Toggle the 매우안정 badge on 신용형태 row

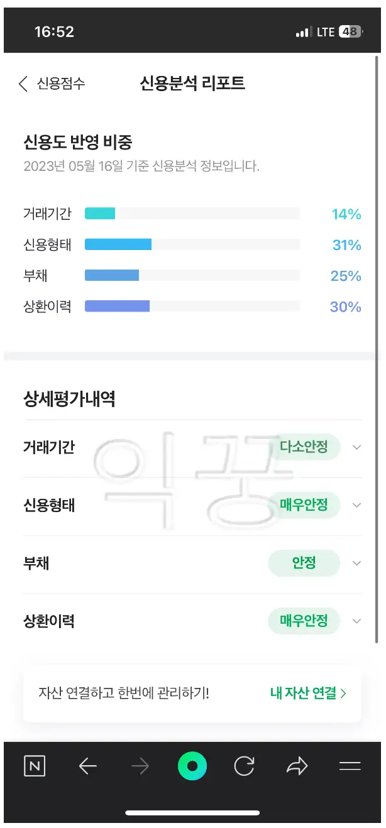(304, 505)
